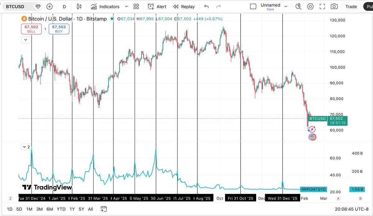Take a chart snapshot with camera icon
373x216 pixels.
click(334, 7)
